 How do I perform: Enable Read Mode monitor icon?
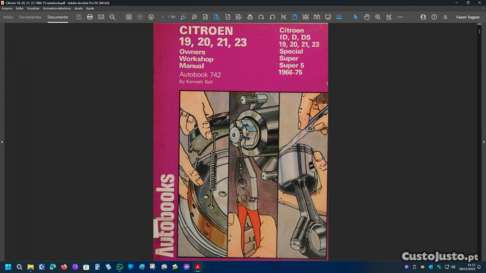click(x=328, y=17)
